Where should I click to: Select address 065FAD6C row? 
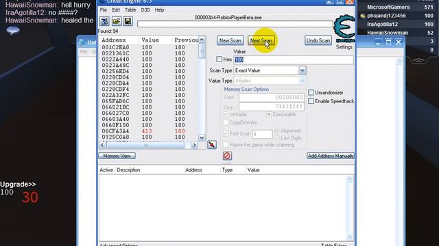[148, 101]
